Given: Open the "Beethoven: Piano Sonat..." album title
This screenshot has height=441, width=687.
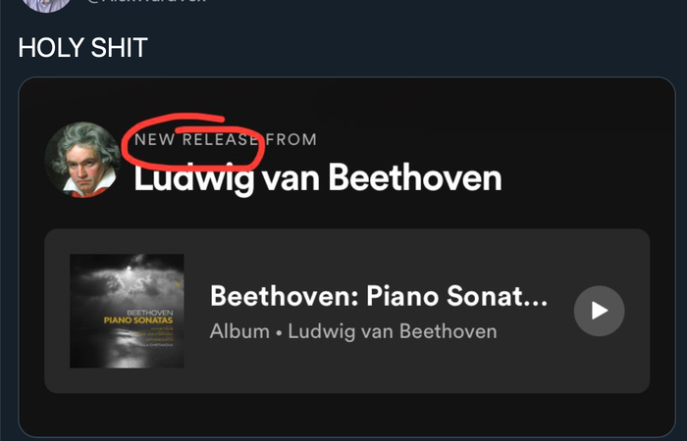Looking at the screenshot, I should 379,296.
